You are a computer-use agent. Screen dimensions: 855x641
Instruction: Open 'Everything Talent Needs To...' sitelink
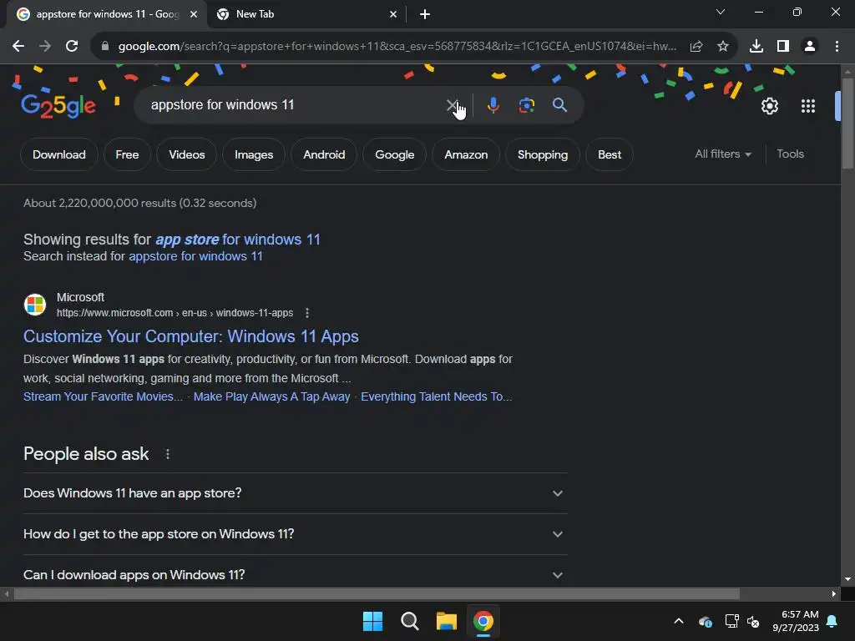pyautogui.click(x=436, y=396)
